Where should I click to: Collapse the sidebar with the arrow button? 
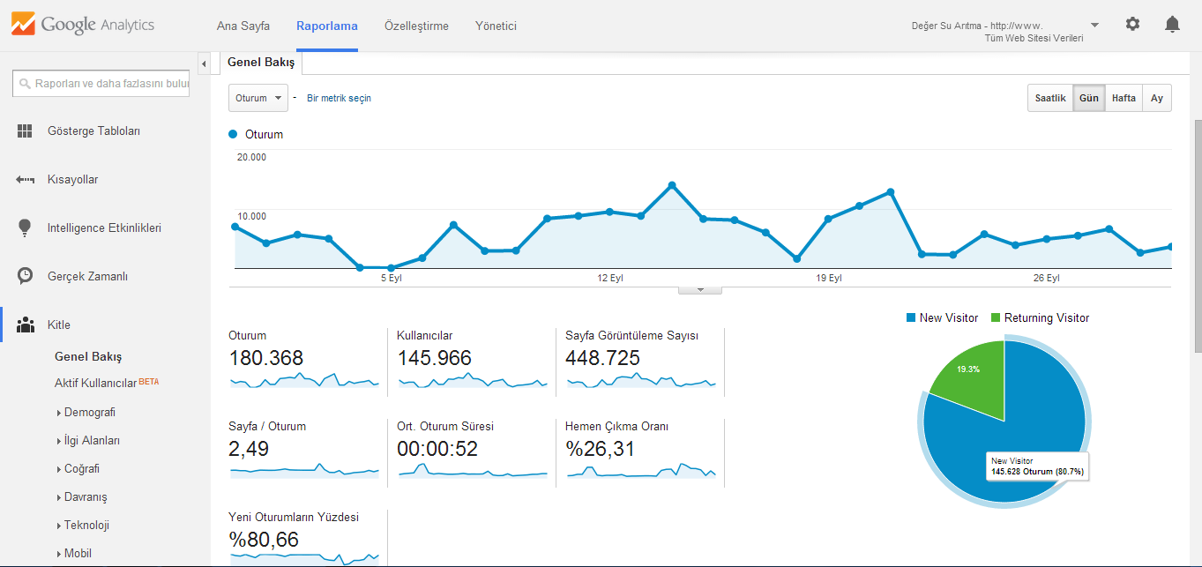[204, 63]
